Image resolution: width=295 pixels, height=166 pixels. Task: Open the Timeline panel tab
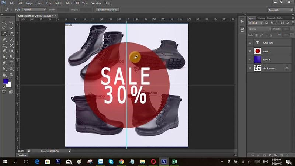22,155
